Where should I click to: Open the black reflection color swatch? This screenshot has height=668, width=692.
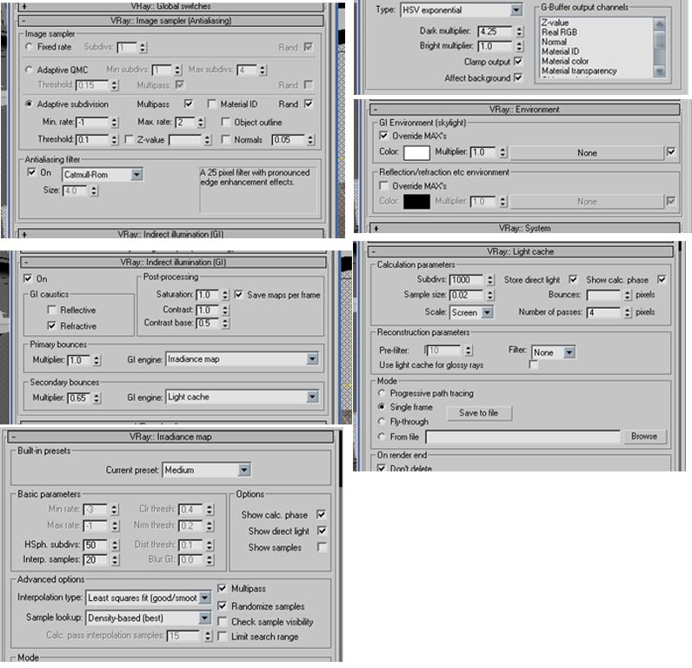[x=416, y=202]
